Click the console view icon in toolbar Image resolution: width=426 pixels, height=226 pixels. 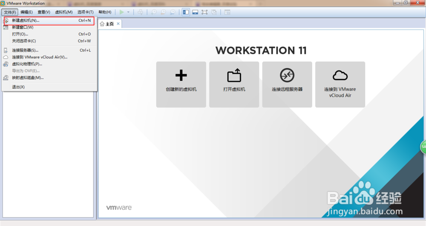pos(227,12)
